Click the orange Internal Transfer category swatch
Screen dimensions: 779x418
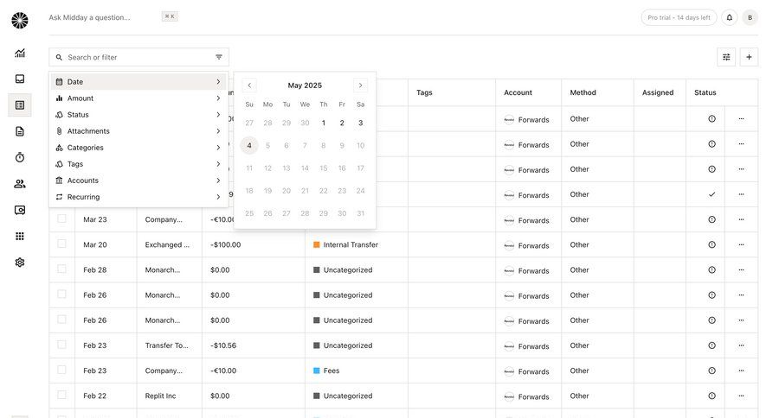pyautogui.click(x=317, y=245)
